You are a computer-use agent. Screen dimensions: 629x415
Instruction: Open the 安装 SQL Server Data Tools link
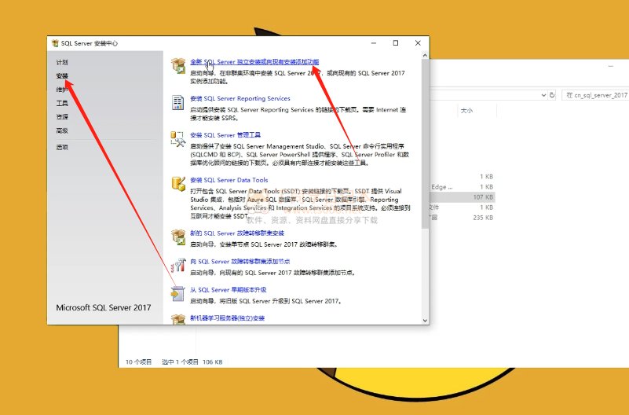click(229, 180)
